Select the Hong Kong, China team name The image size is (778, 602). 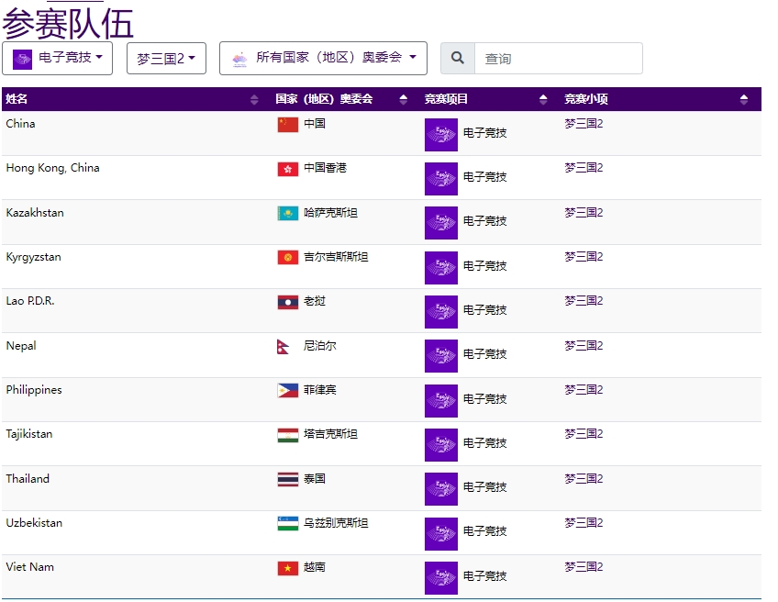(x=52, y=168)
